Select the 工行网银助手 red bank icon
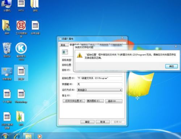 pyautogui.click(x=21, y=29)
